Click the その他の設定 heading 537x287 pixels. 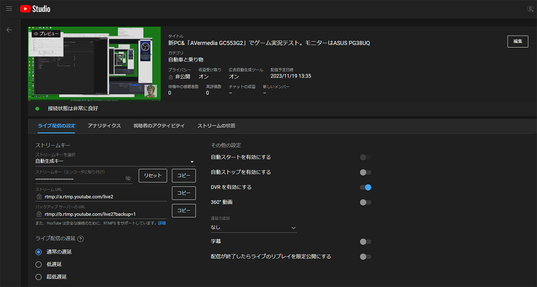pyautogui.click(x=226, y=145)
